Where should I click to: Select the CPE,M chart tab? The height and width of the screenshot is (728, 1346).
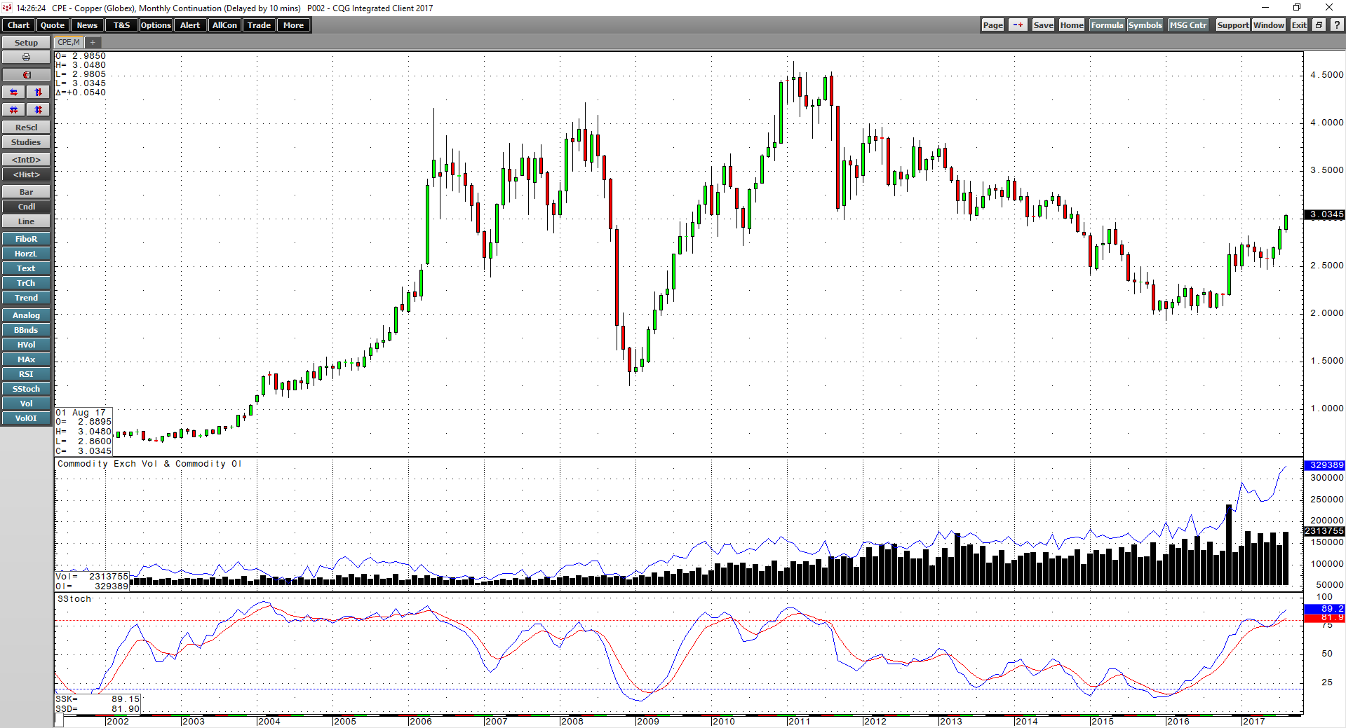(67, 42)
